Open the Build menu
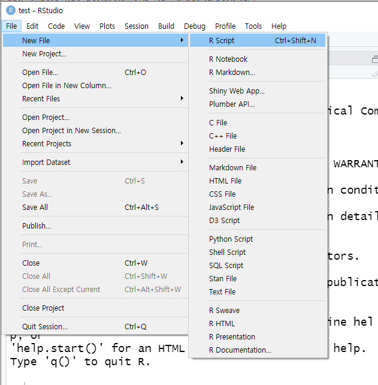This screenshot has height=385, width=378. pyautogui.click(x=166, y=26)
